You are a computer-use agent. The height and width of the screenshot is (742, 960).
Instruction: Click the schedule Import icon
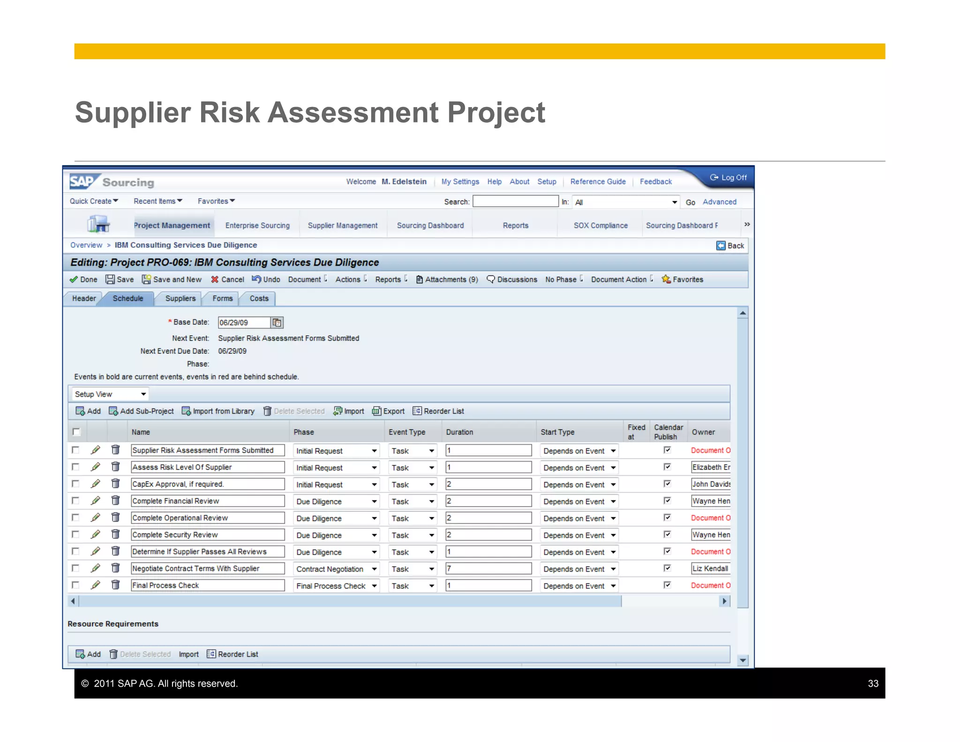(x=337, y=411)
